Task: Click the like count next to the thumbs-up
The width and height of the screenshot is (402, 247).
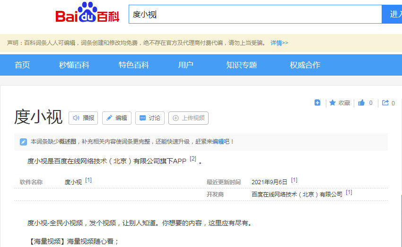Action: point(371,103)
